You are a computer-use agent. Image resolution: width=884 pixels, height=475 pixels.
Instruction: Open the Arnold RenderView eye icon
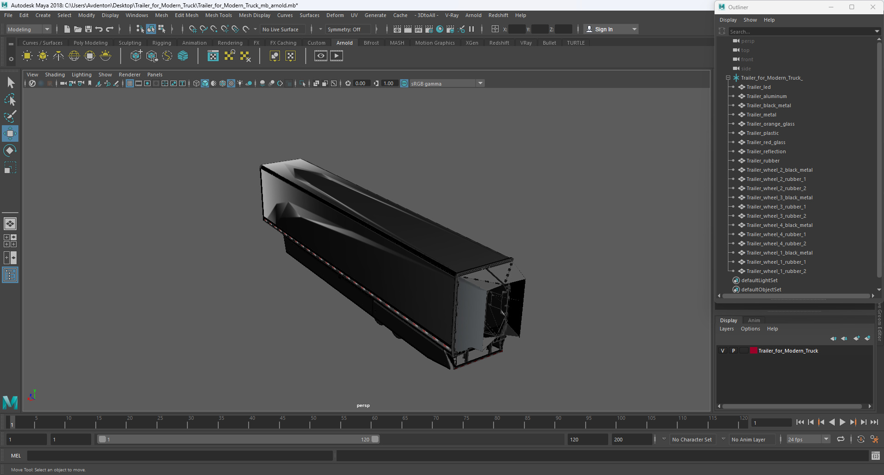click(321, 56)
